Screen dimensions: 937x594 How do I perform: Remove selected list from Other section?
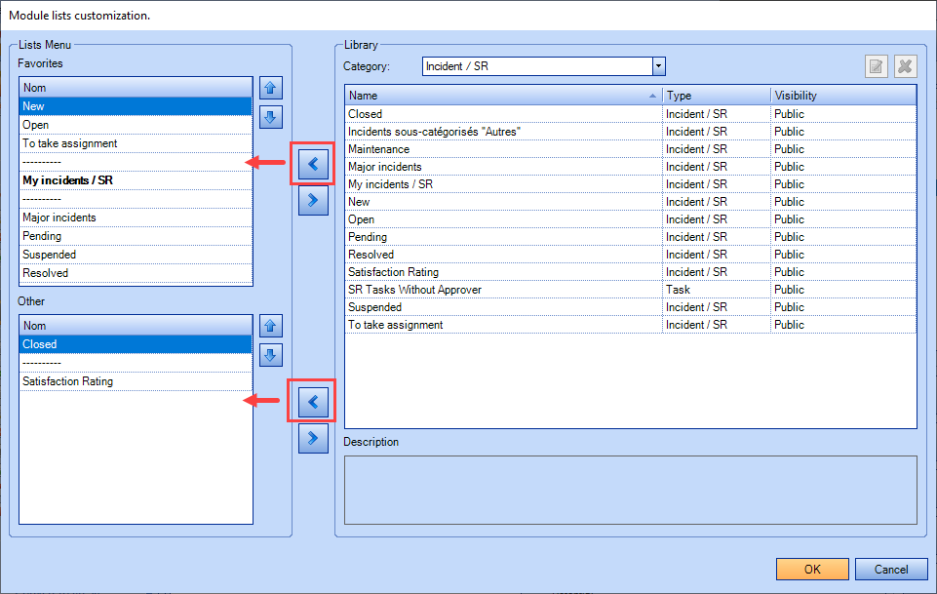312,438
